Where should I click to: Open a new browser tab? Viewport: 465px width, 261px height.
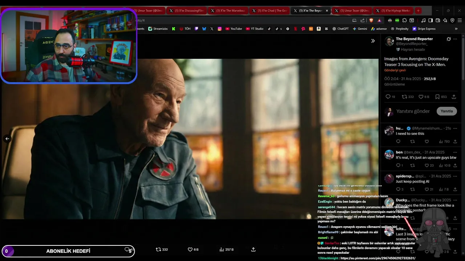(x=418, y=11)
